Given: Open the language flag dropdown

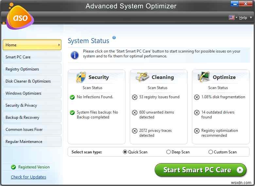Looking at the screenshot, I should coord(232,18).
